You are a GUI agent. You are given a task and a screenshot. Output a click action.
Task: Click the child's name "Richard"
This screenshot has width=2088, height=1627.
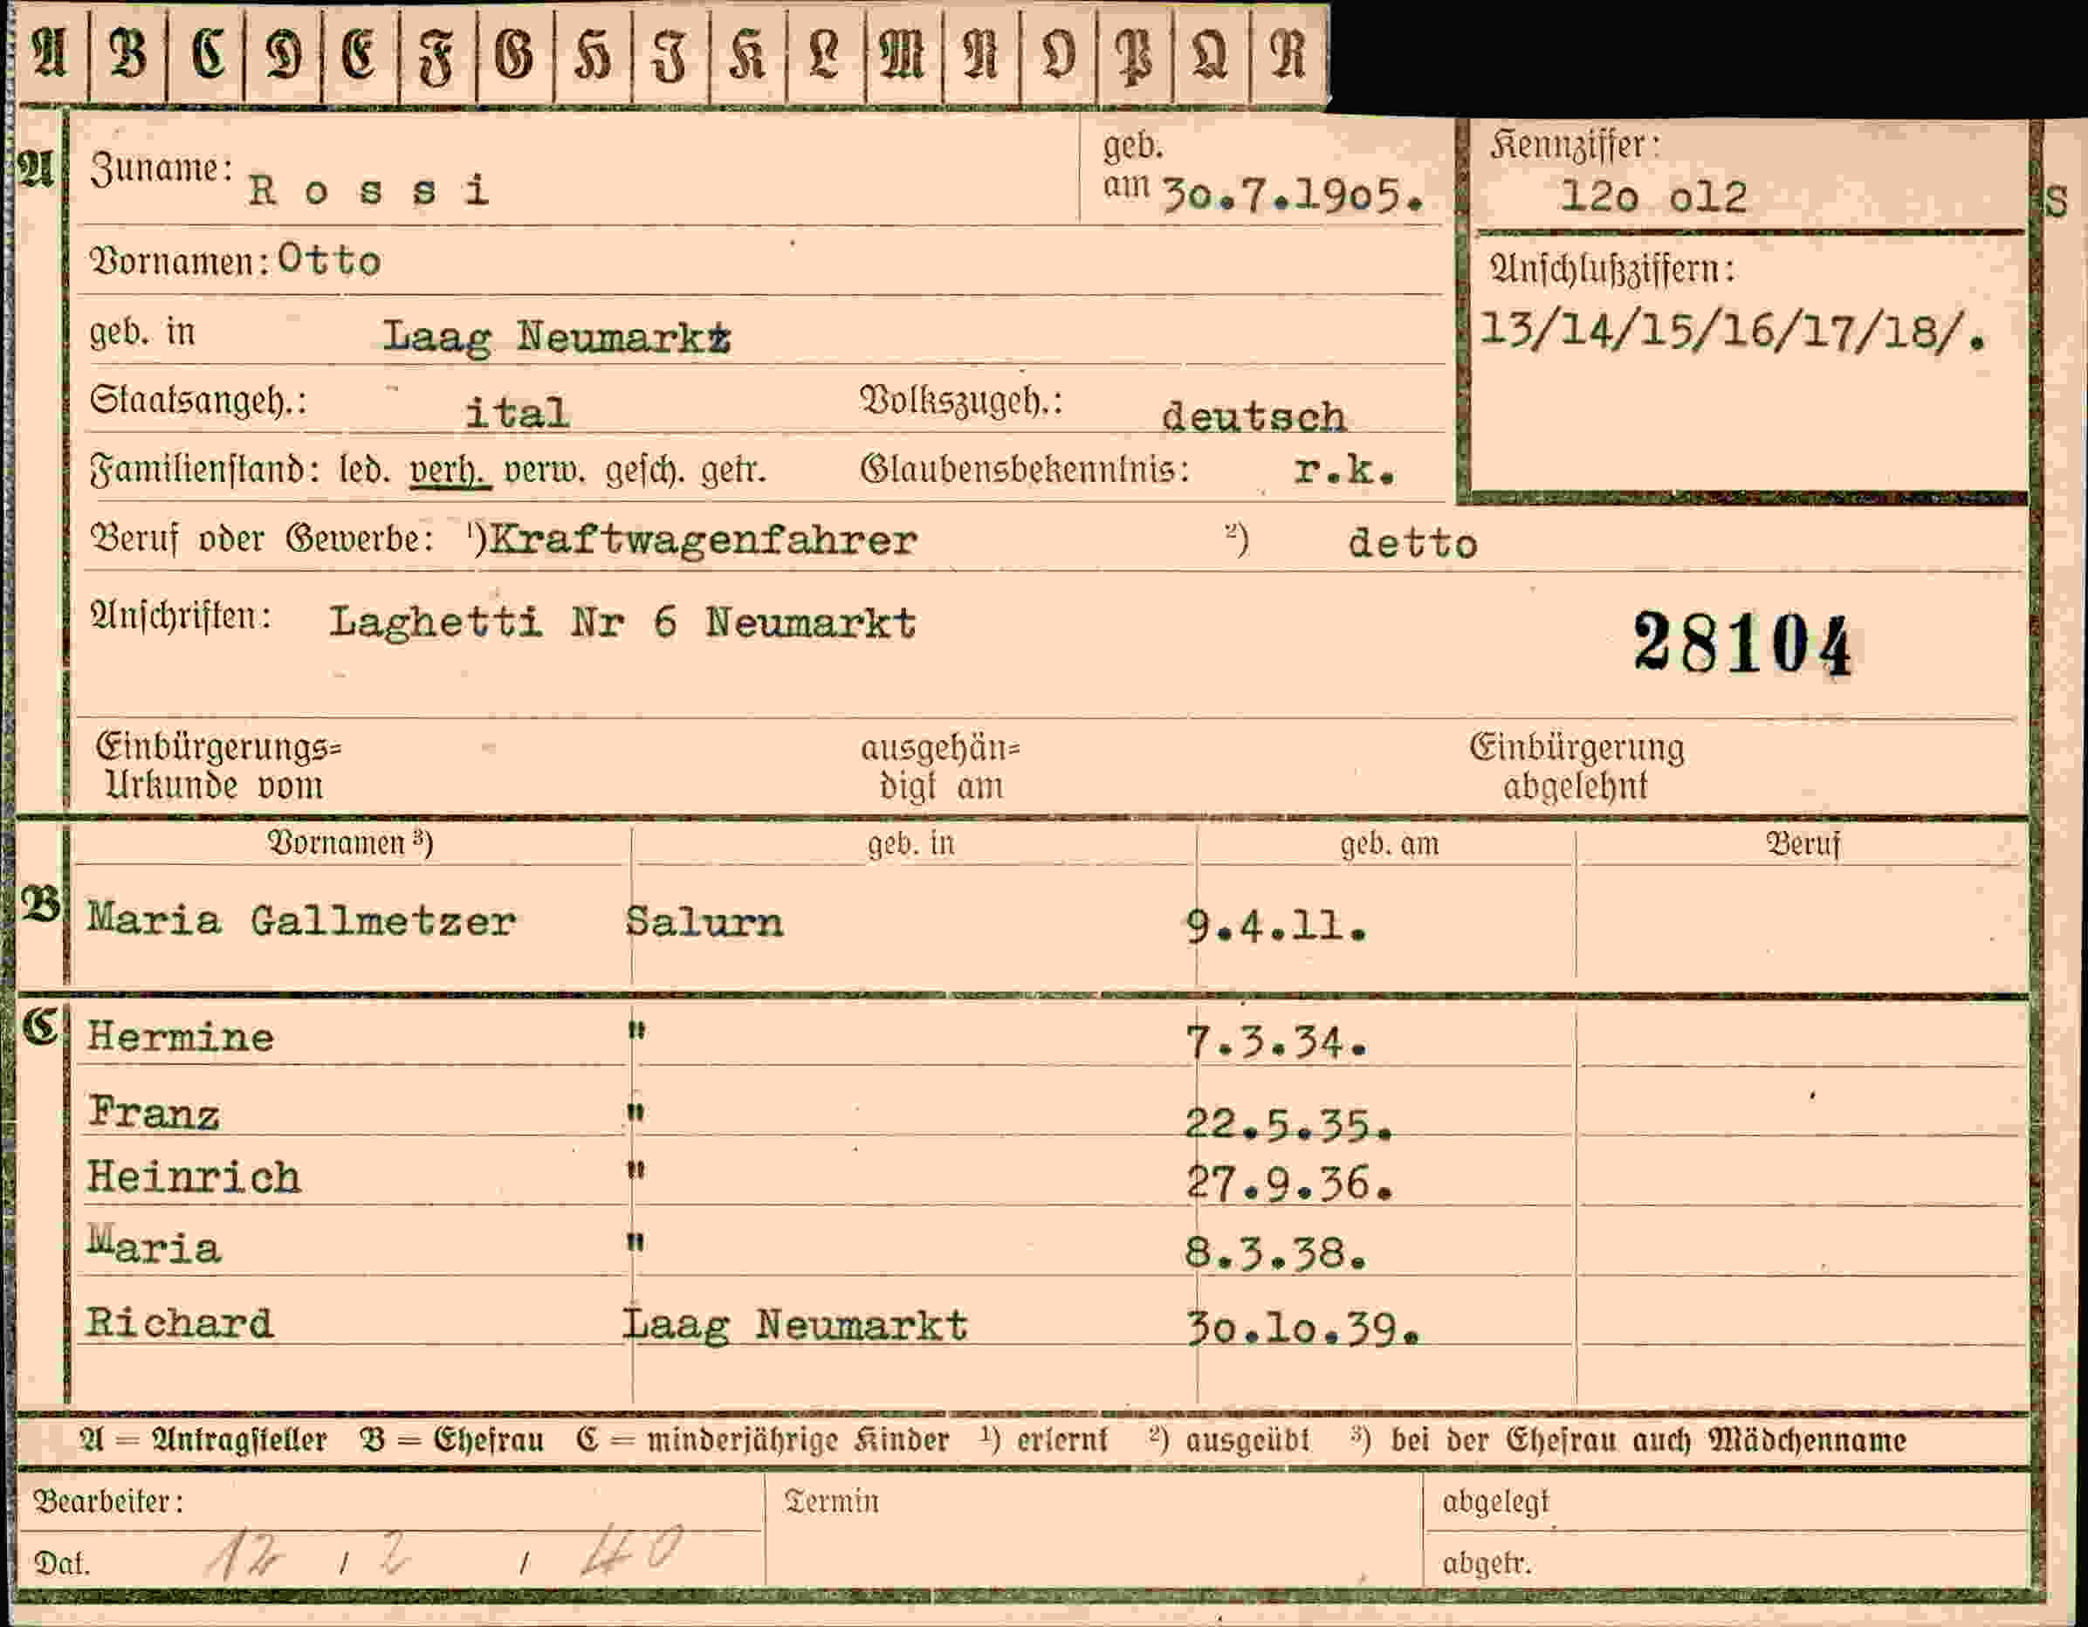point(180,1324)
